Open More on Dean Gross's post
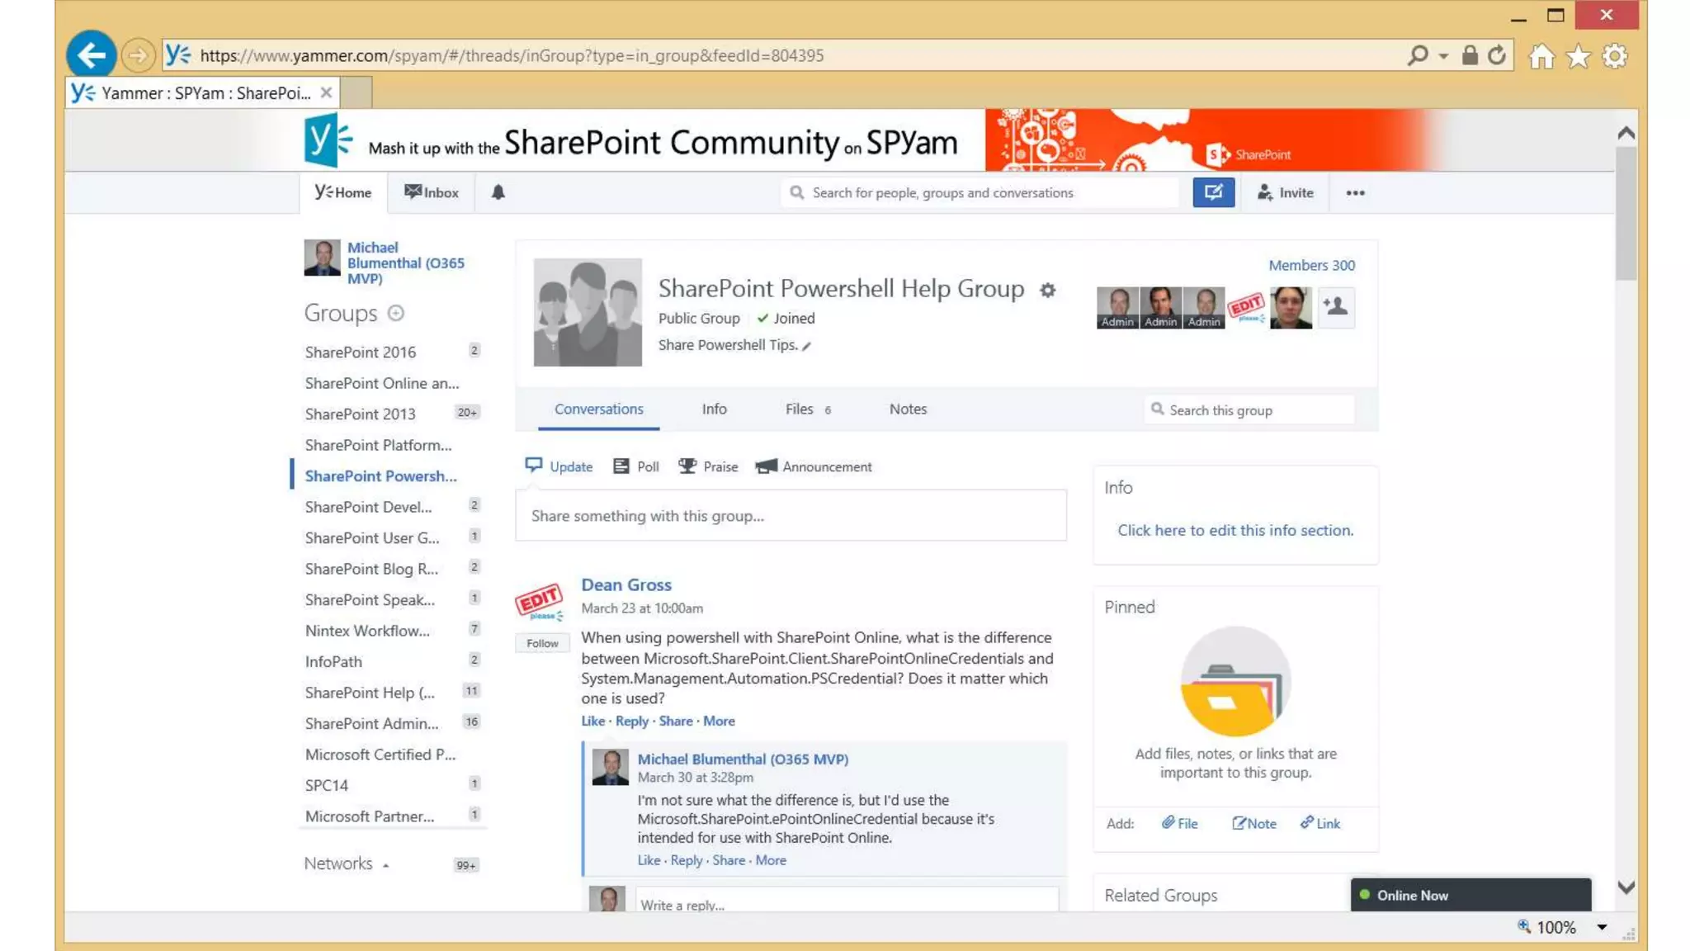The image size is (1690, 951). click(719, 721)
